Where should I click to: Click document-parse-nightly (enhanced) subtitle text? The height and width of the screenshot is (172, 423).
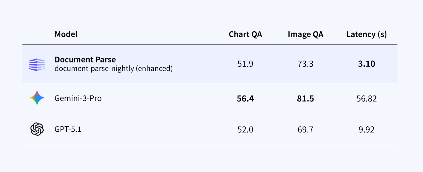point(113,69)
